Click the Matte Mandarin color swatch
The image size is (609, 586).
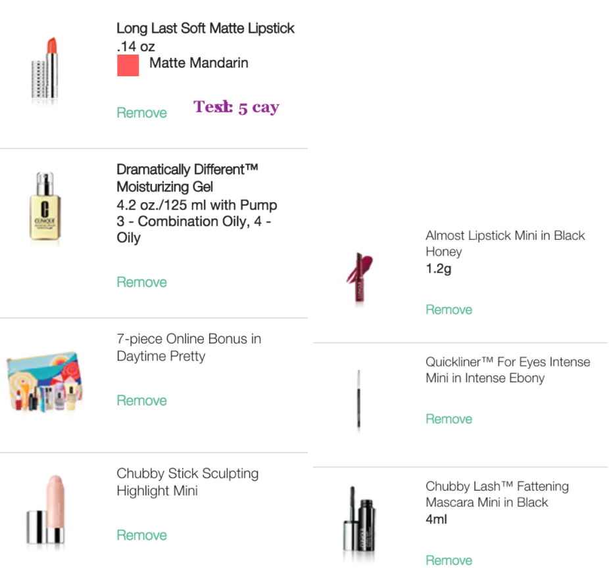point(128,65)
